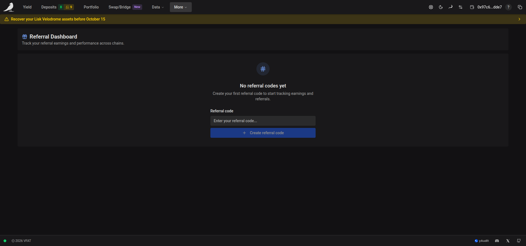This screenshot has width=526, height=246.
Task: Click the 'Create your first referral code' description
Action: click(263, 96)
